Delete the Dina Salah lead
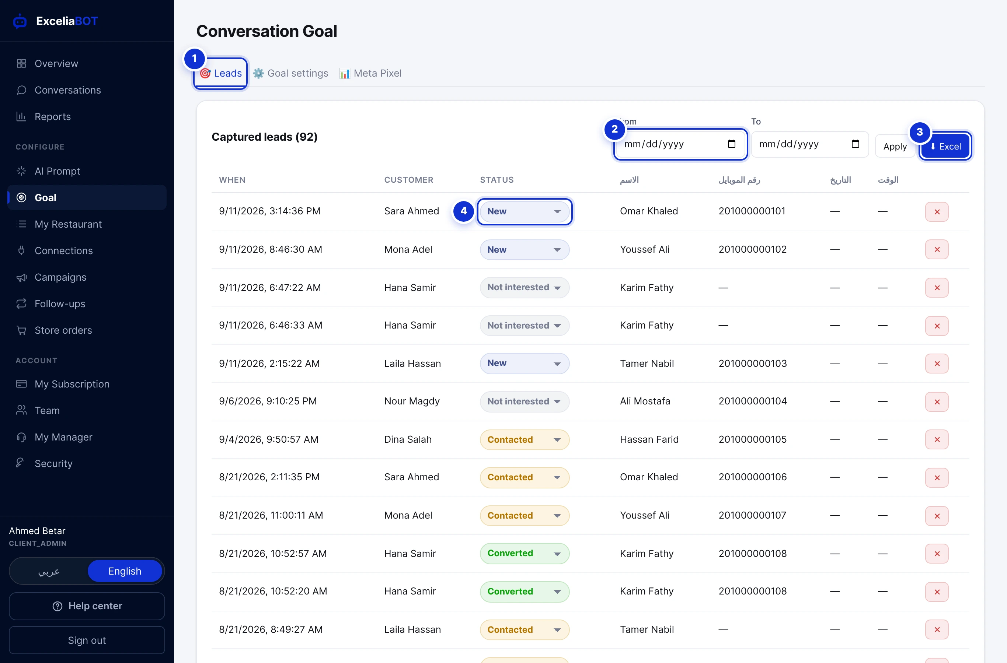Viewport: 1007px width, 663px height. 937,440
